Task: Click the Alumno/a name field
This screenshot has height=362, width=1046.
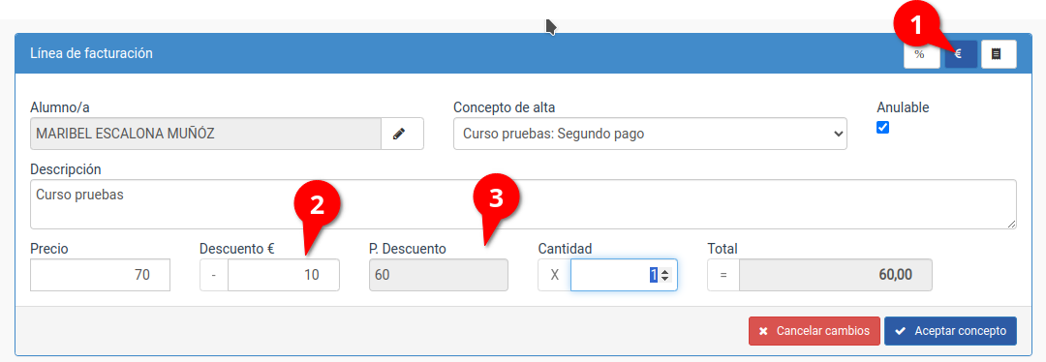Action: [205, 134]
